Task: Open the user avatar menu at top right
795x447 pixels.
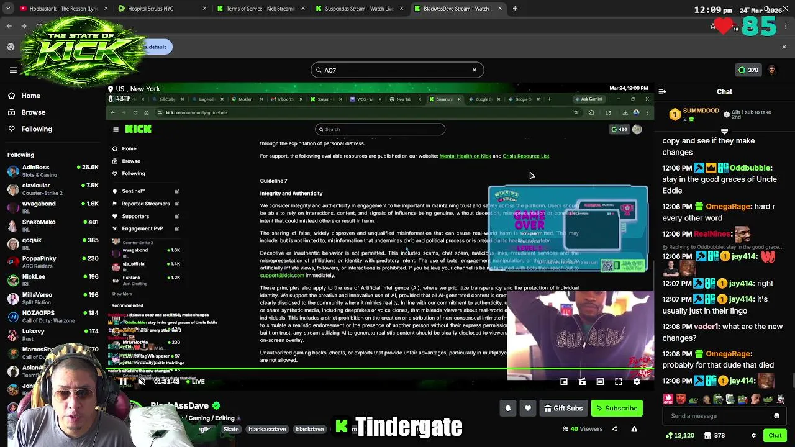Action: [772, 70]
